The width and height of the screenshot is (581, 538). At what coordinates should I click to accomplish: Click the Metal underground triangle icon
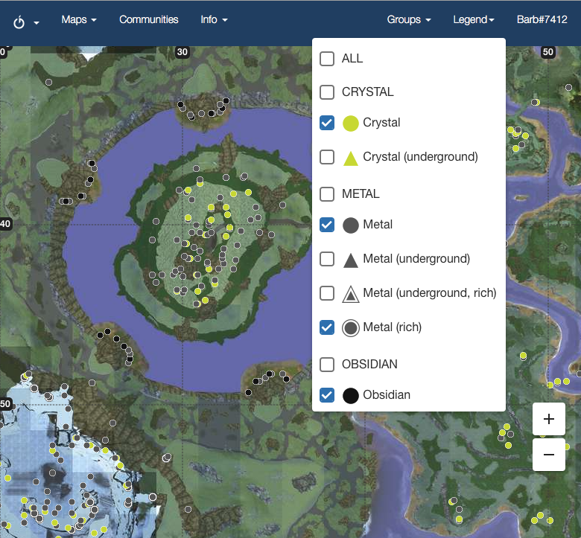click(351, 260)
